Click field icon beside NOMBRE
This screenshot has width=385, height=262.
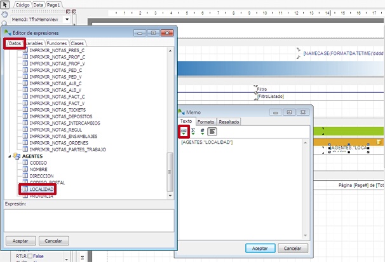click(x=25, y=169)
